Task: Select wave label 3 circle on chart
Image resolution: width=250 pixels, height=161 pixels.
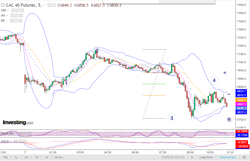Action: 172,118
